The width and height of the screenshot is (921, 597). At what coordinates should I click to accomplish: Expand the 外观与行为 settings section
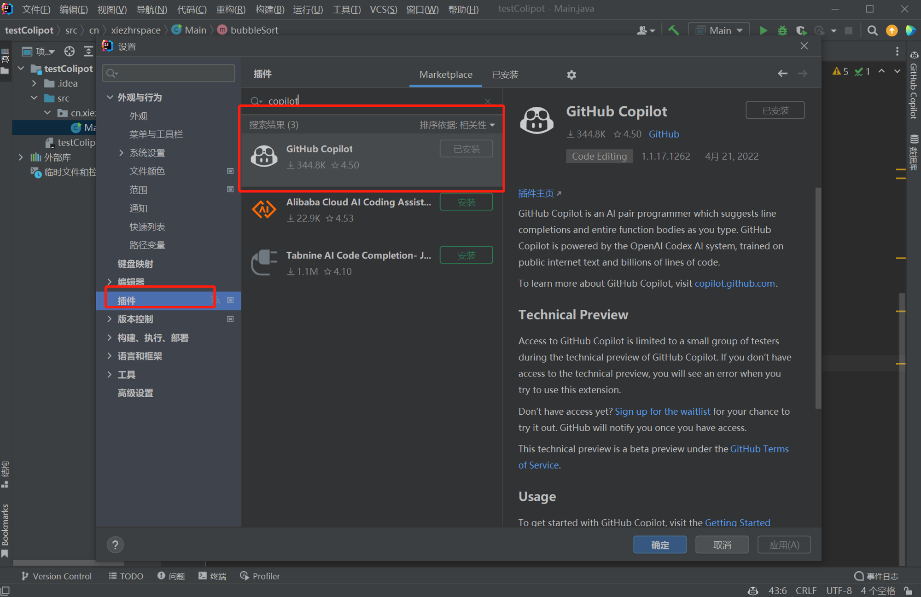(110, 98)
